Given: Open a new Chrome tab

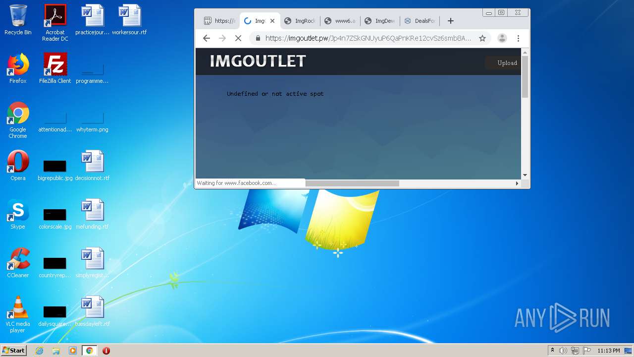Looking at the screenshot, I should click(450, 21).
